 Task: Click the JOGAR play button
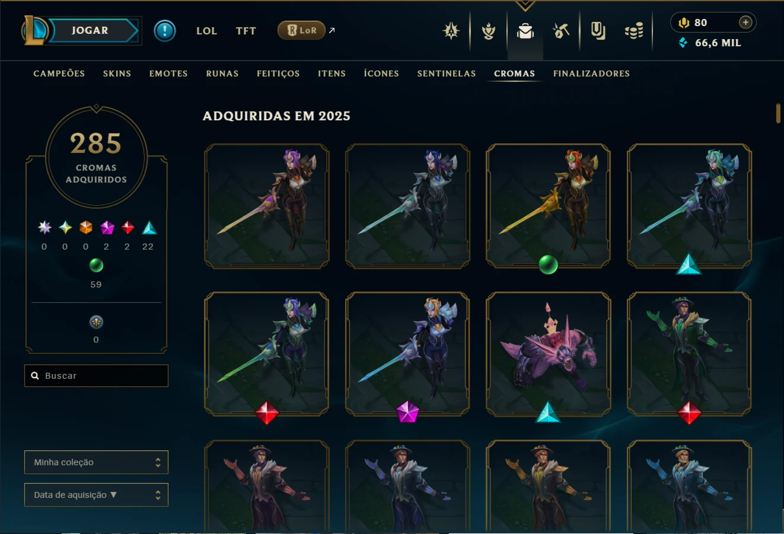pos(90,30)
